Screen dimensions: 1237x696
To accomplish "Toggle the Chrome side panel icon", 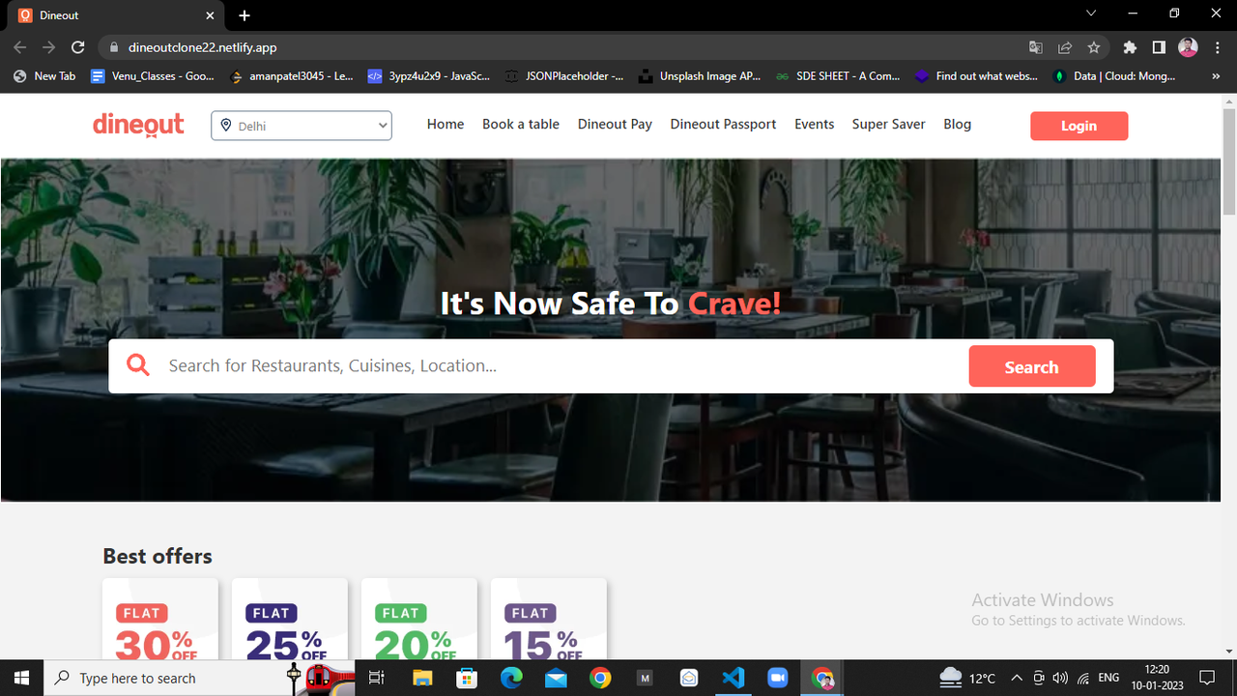I will 1159,47.
